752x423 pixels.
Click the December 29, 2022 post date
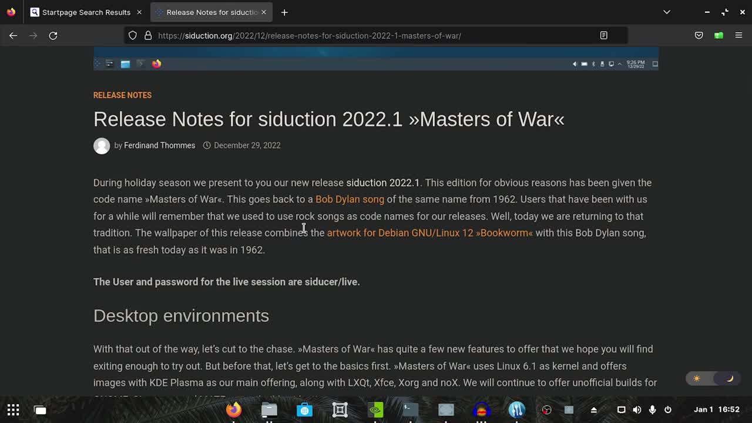[247, 145]
